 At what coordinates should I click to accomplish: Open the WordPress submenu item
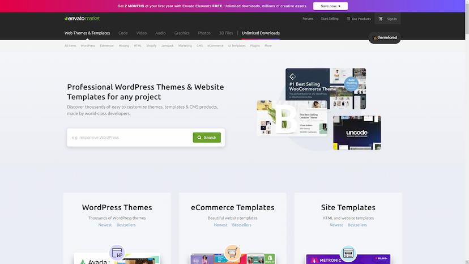[x=88, y=46]
